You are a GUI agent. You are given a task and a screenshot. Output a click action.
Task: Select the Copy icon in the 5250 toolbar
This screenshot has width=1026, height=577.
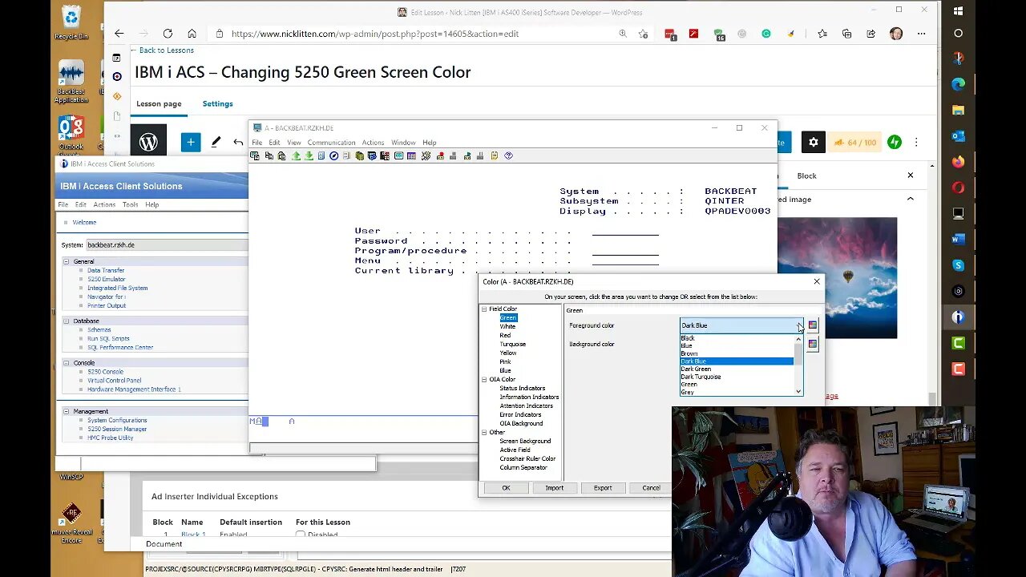point(269,155)
